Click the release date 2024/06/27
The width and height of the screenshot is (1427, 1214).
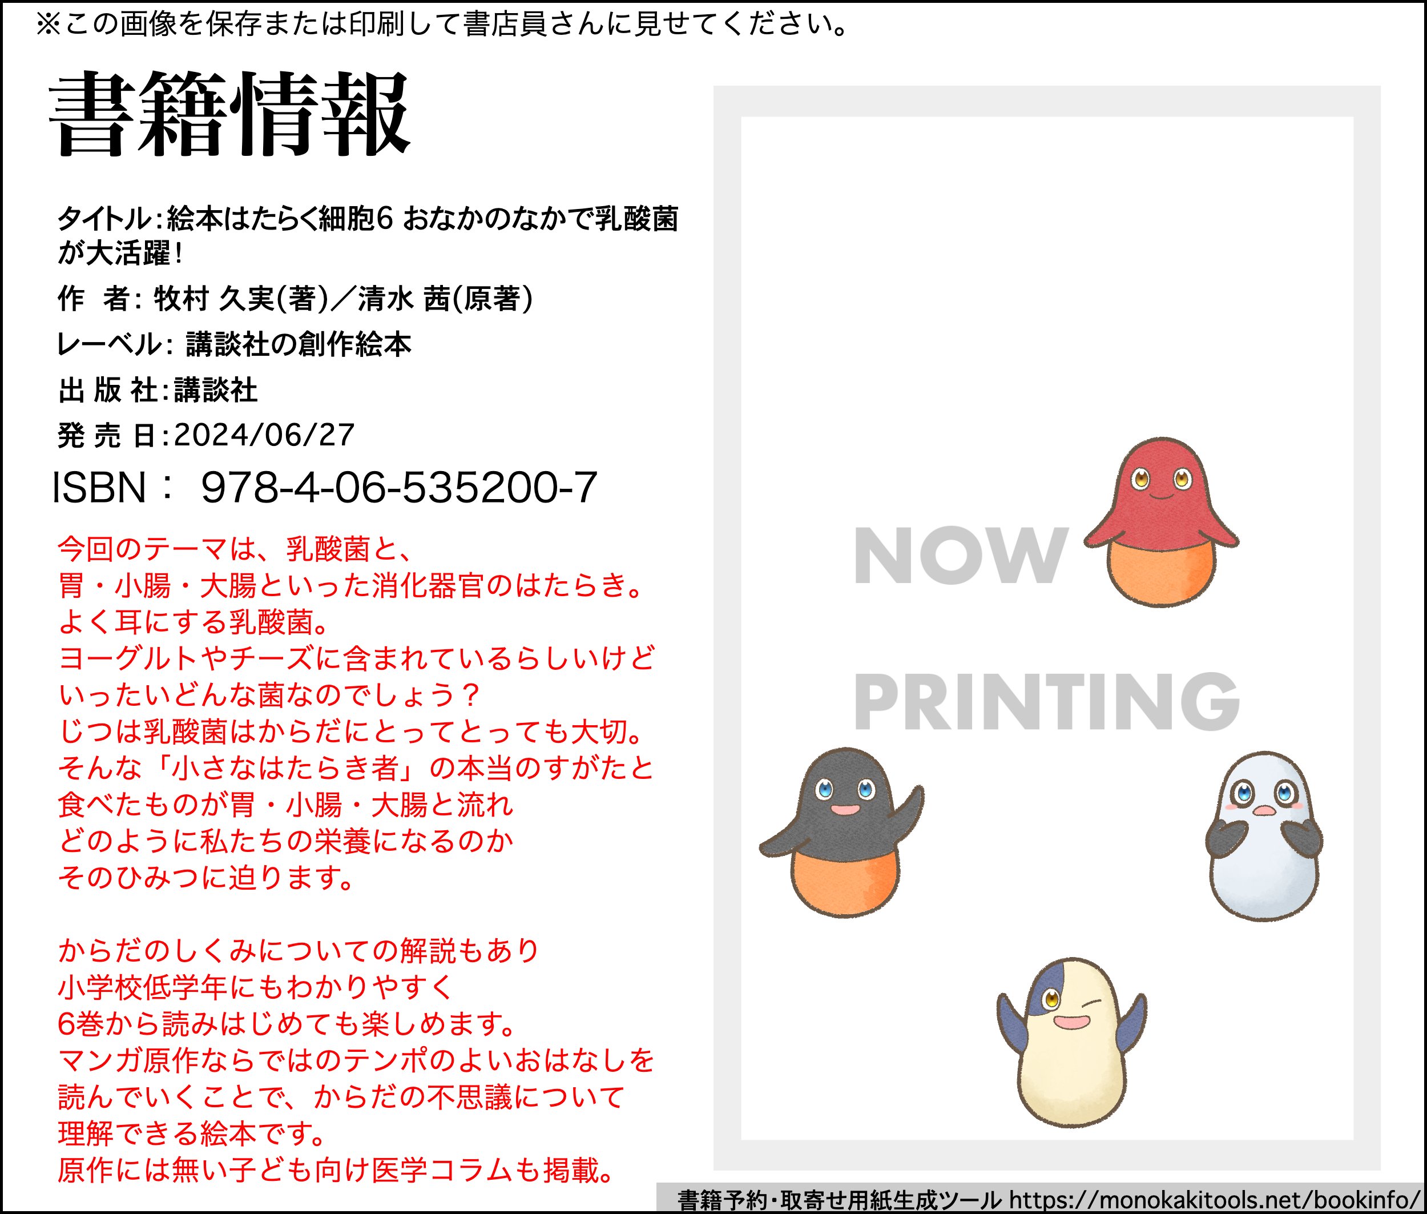(264, 435)
